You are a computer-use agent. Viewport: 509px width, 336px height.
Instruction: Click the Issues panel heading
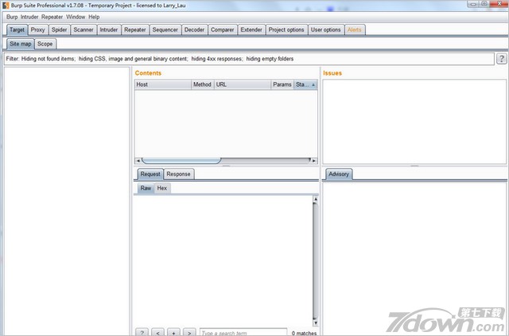[x=332, y=73]
